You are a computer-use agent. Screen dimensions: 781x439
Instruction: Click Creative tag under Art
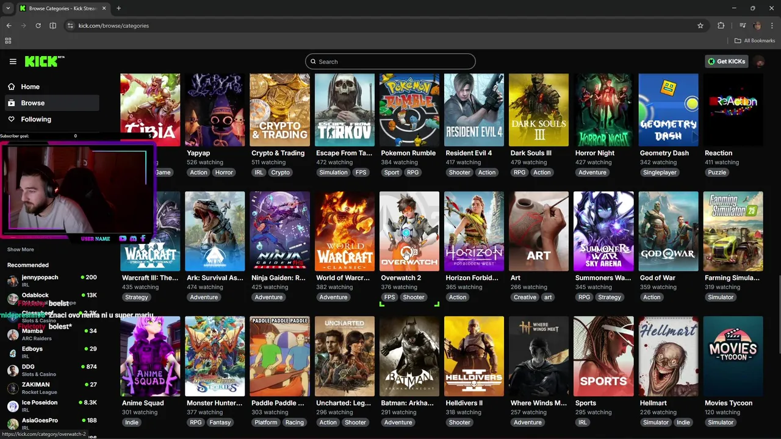[x=525, y=298]
